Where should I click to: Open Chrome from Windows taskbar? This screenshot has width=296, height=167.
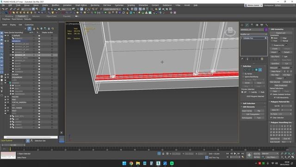(x=131, y=163)
